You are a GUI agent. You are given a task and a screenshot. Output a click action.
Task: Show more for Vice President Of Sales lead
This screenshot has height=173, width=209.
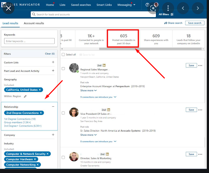pos(89,135)
